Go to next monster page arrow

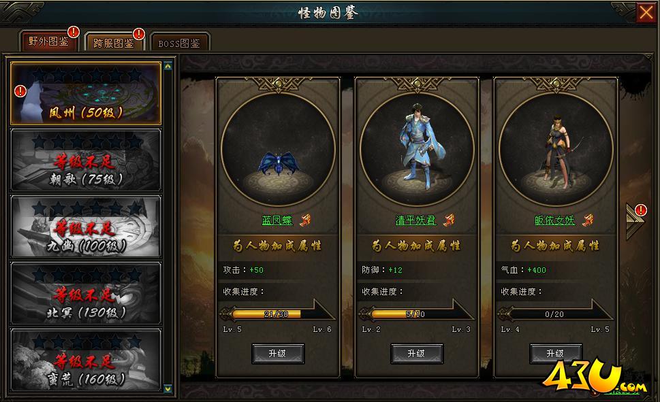(634, 222)
